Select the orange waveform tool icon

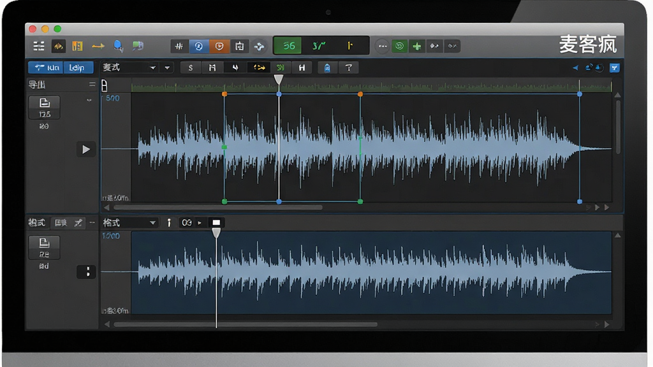tap(58, 46)
